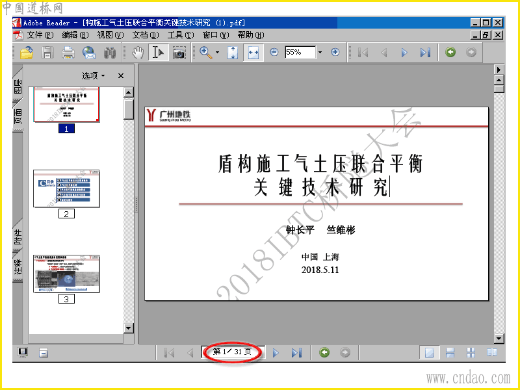Select page 3 thumbnail

tap(66, 274)
